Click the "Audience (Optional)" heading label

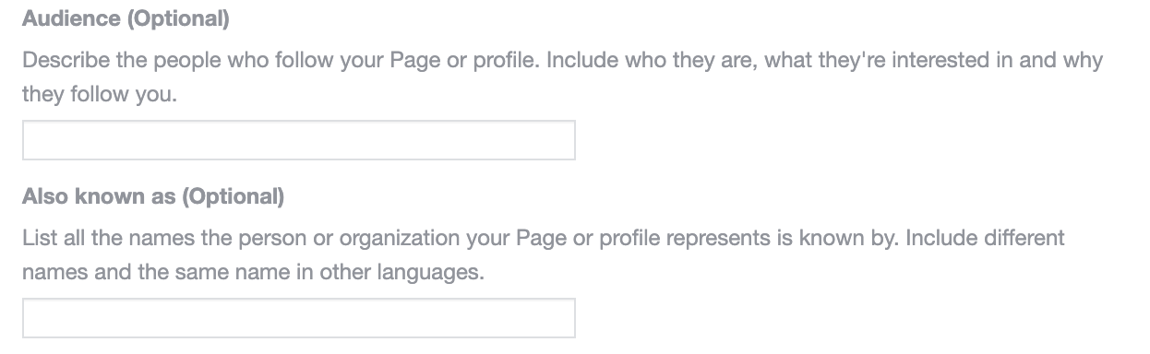126,18
